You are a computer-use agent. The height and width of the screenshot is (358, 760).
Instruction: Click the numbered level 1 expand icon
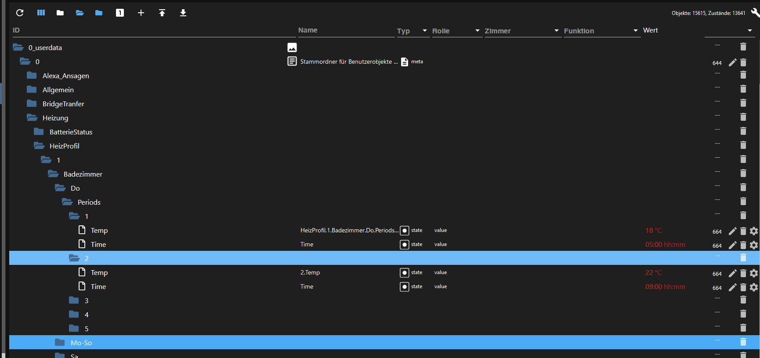point(120,13)
